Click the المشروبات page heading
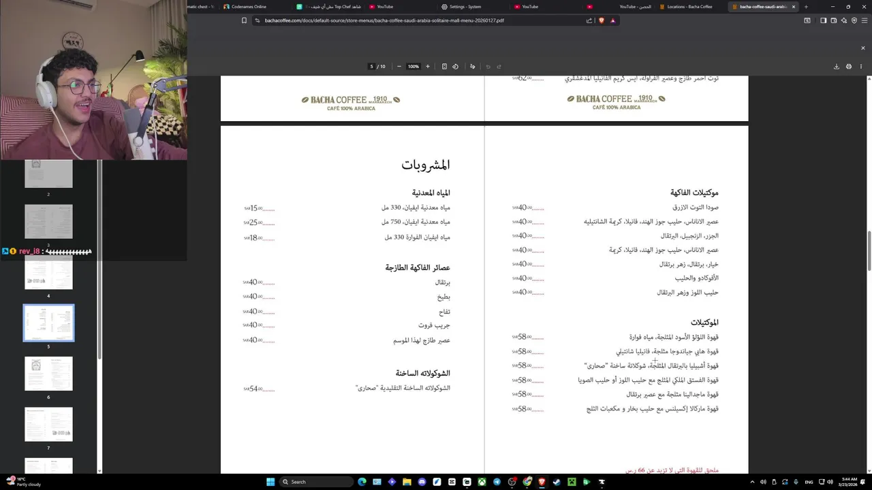Image resolution: width=872 pixels, height=490 pixels. point(426,165)
